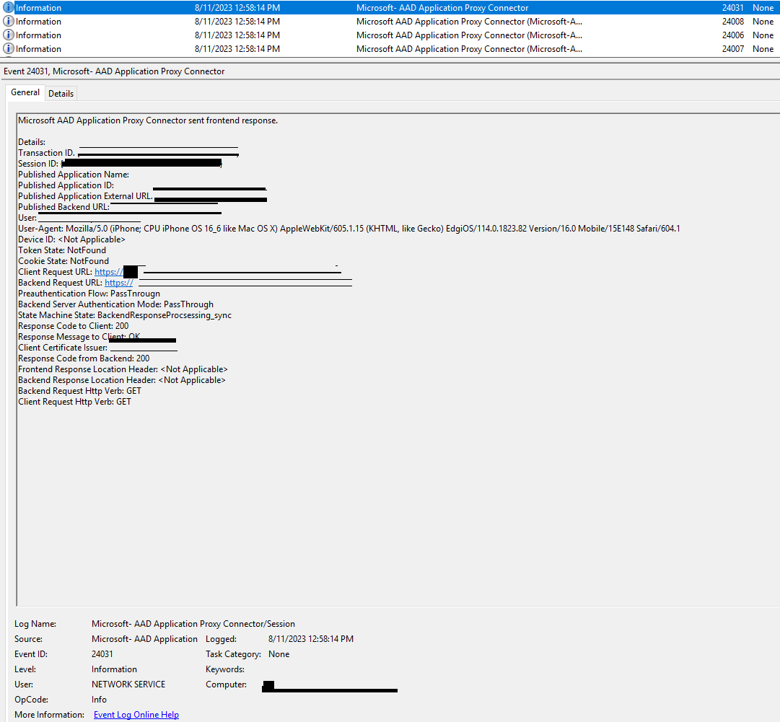Click the Task Category value None at bottom
Viewport: 780px width, 722px height.
pos(279,654)
